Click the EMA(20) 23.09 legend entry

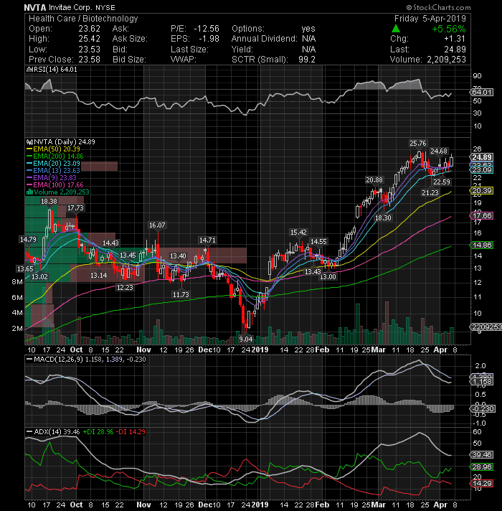[x=53, y=163]
